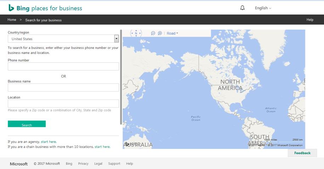The image size is (324, 169).
Task: Zoom in the map with the plus magnifier
Action: tap(160, 33)
